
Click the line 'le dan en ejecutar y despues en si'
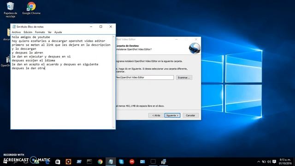[x=41, y=56]
